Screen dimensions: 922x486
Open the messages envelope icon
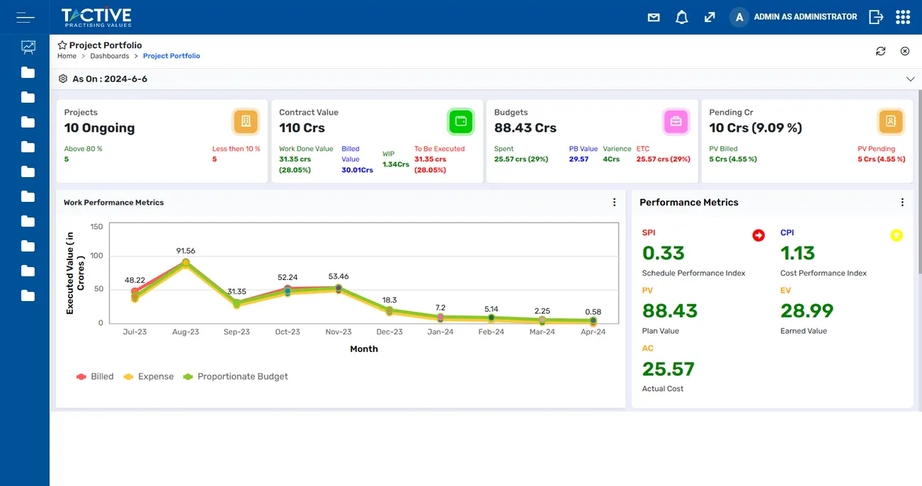(x=653, y=16)
